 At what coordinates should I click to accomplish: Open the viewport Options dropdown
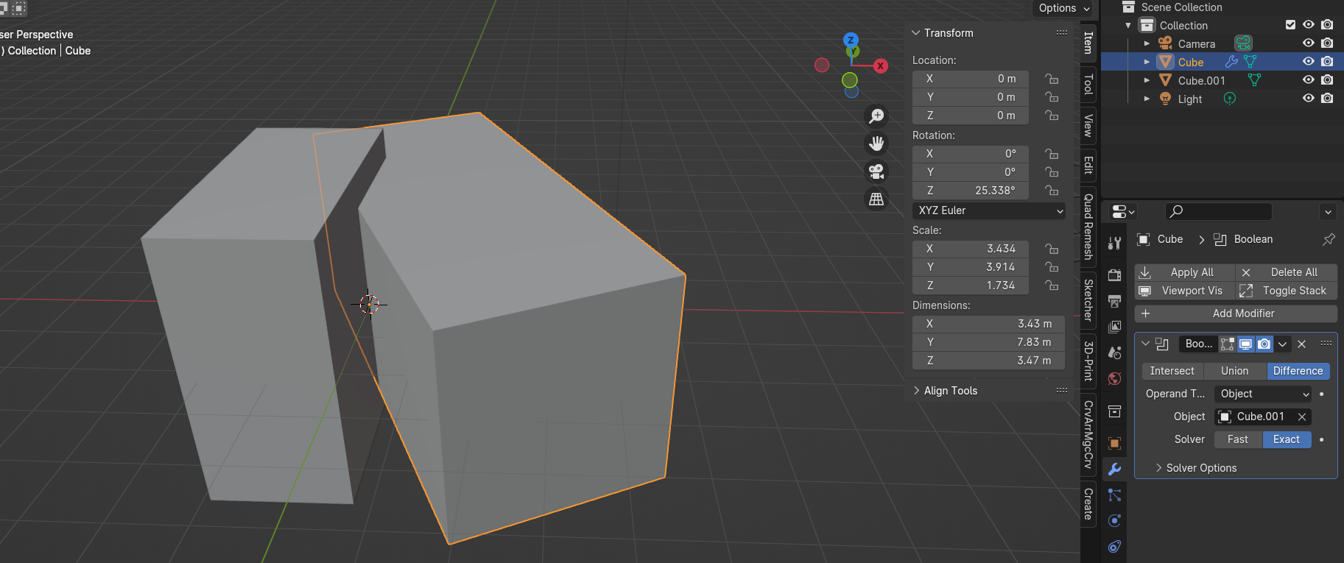click(x=1063, y=8)
